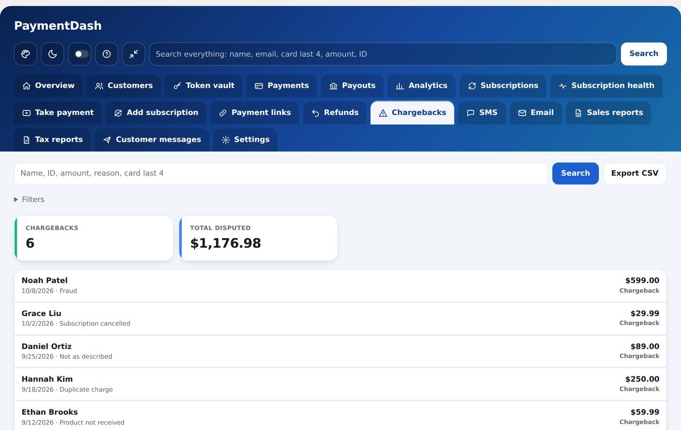Click the $250.00 amount
Image resolution: width=681 pixels, height=430 pixels.
coord(642,379)
